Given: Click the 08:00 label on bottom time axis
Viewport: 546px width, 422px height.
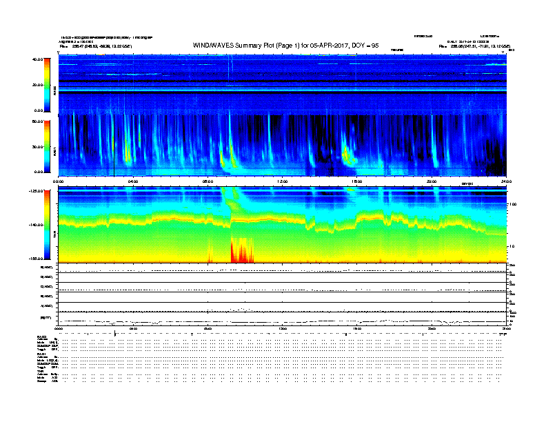Looking at the screenshot, I should (x=208, y=328).
